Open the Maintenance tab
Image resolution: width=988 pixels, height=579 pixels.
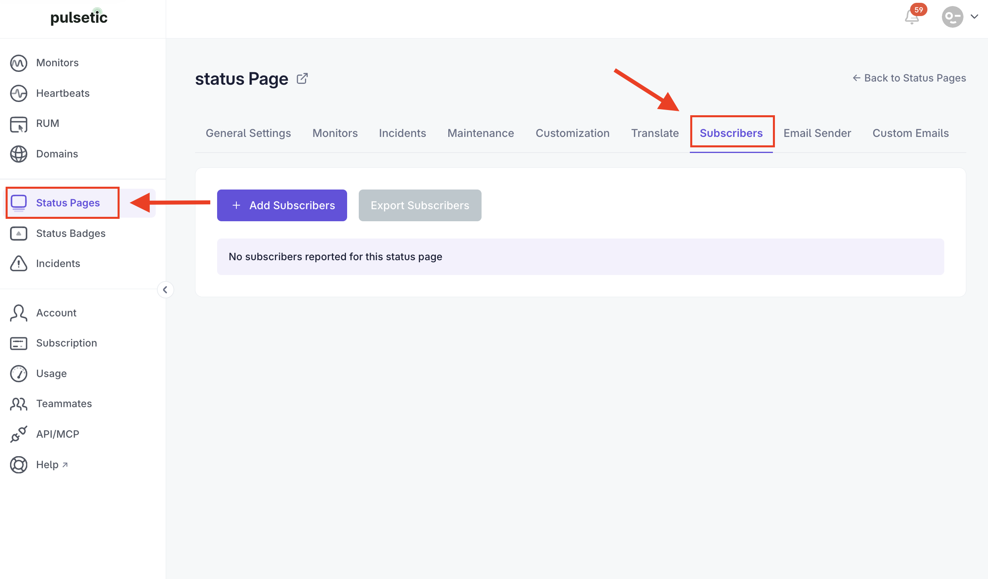[x=481, y=133]
